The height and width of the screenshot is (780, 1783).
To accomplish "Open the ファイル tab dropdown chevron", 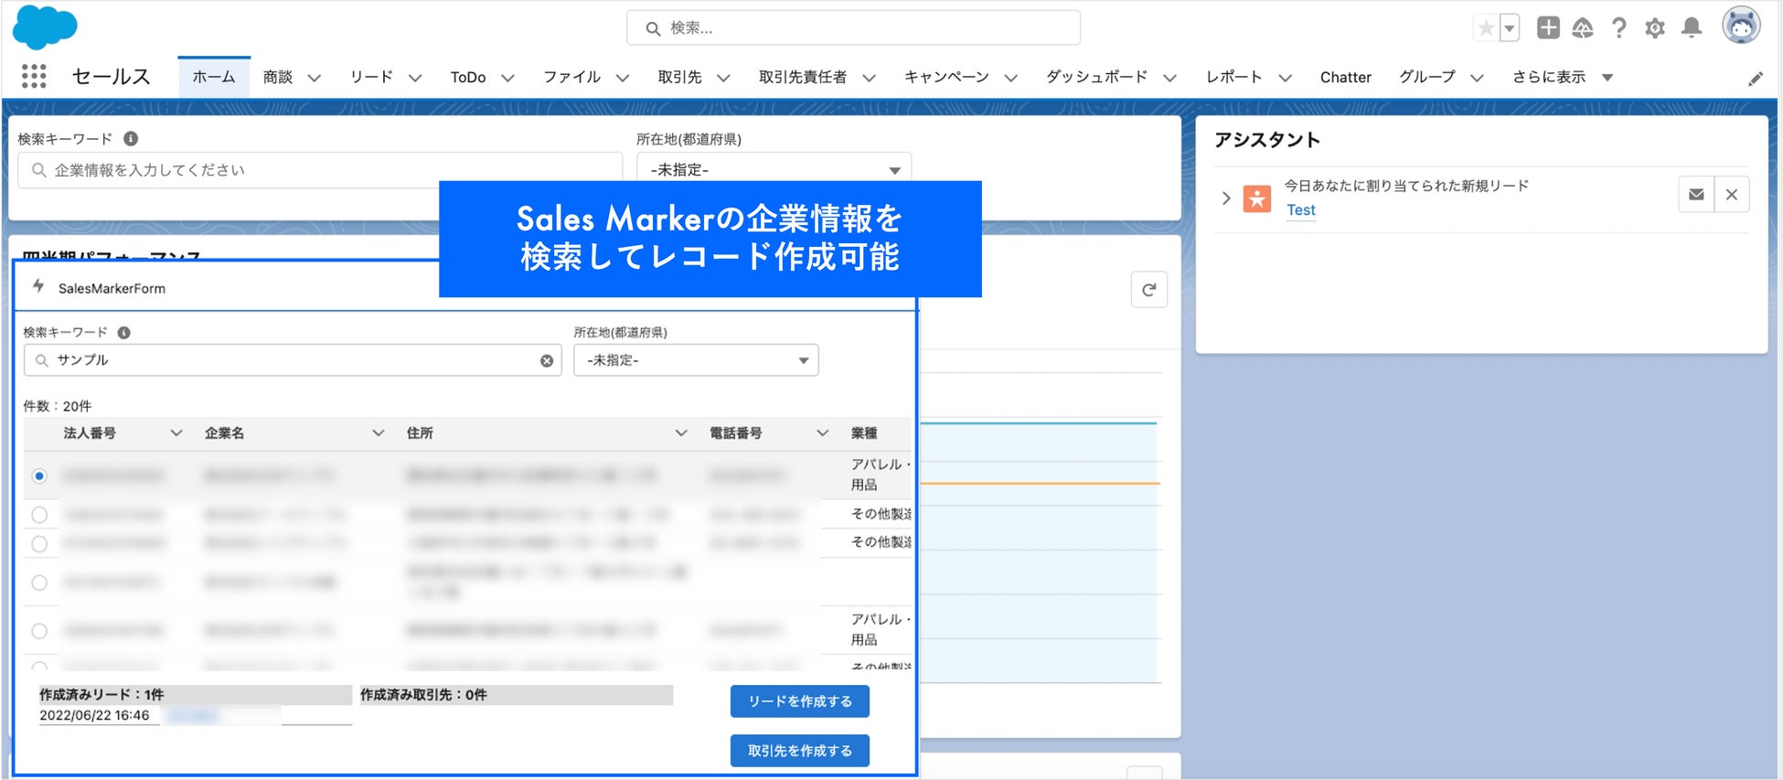I will 623,79.
